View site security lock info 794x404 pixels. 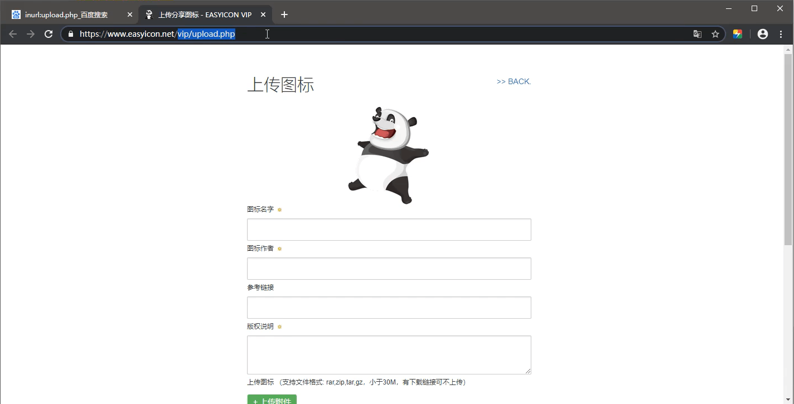click(70, 34)
